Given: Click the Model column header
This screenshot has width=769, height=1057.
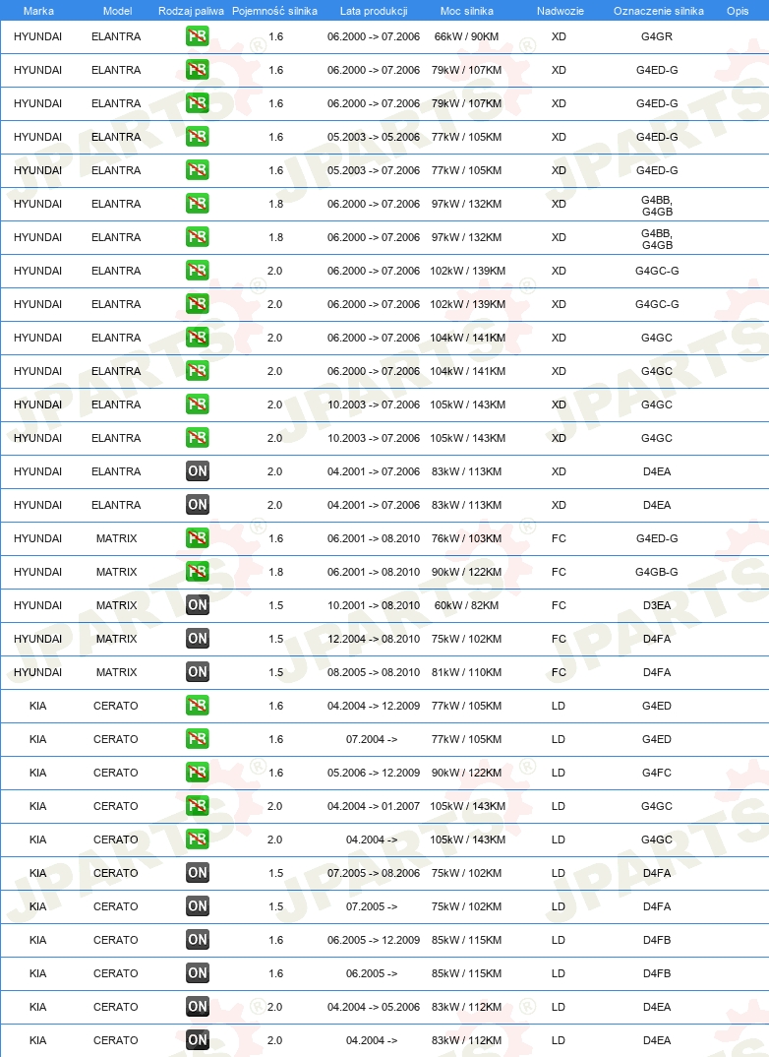Looking at the screenshot, I should 117,11.
